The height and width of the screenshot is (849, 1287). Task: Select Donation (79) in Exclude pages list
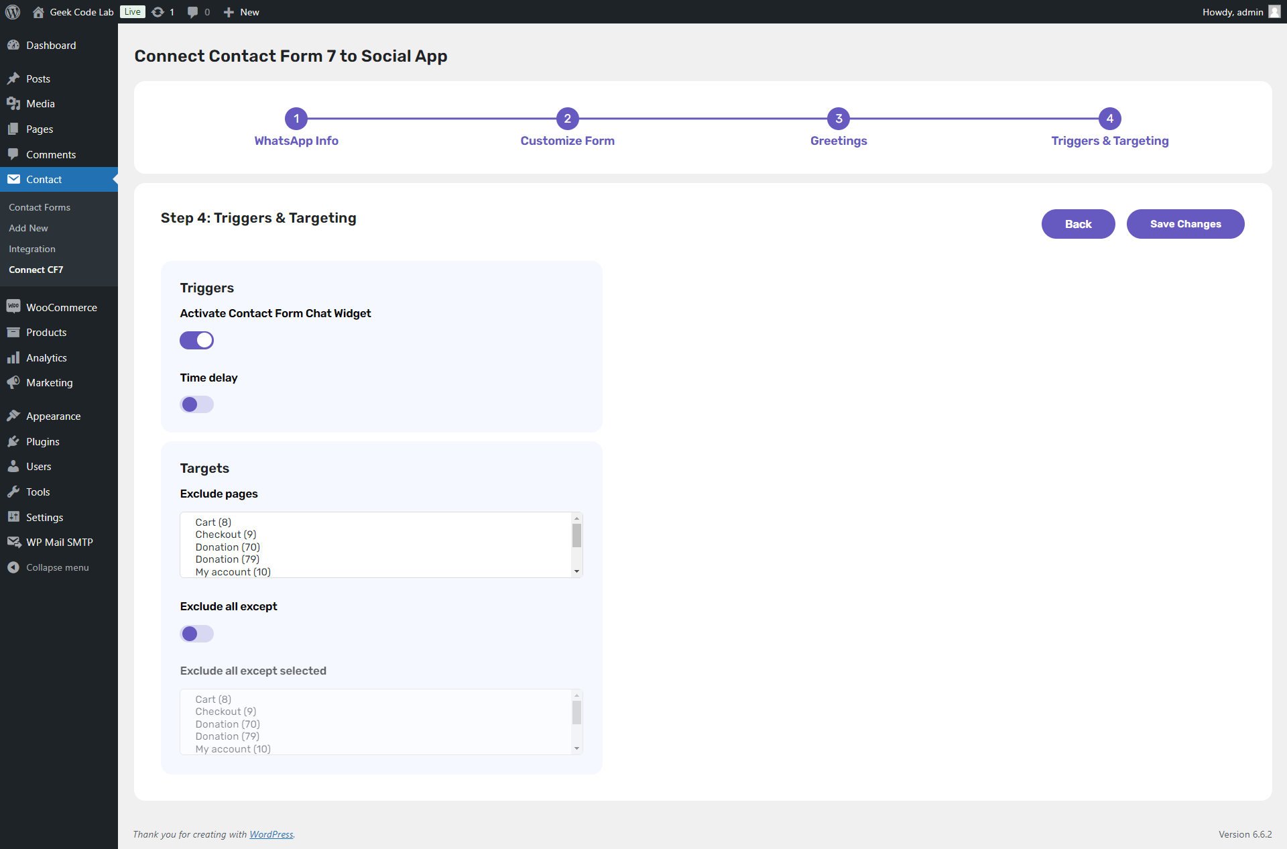227,559
